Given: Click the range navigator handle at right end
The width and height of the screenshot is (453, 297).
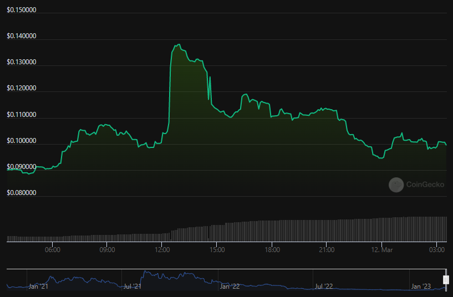Looking at the screenshot, I should click(445, 279).
